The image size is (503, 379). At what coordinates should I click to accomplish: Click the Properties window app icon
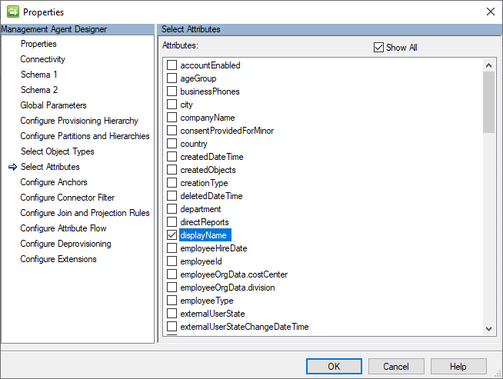[x=13, y=12]
